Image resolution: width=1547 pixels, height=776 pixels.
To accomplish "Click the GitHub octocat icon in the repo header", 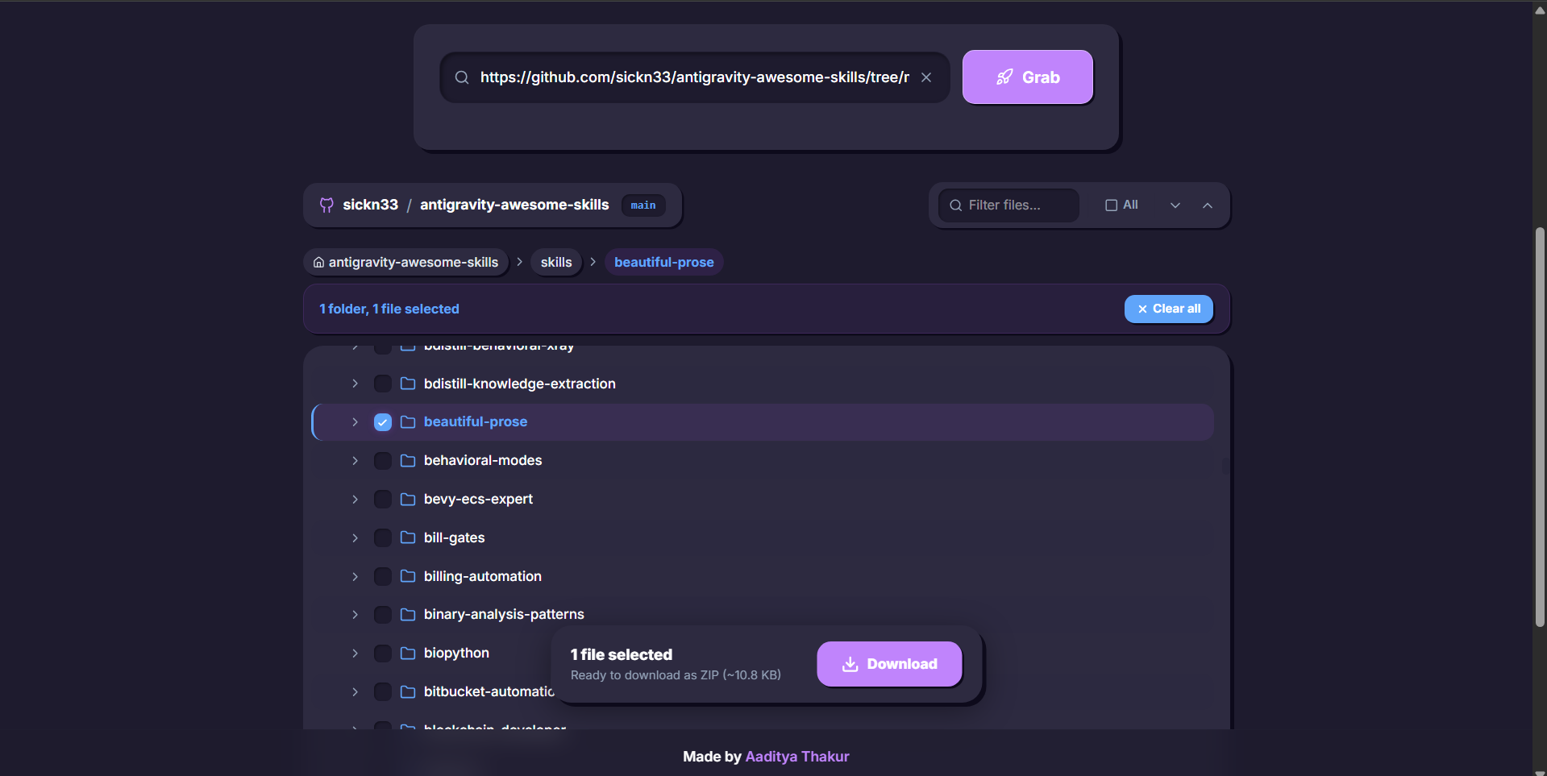I will (x=326, y=205).
